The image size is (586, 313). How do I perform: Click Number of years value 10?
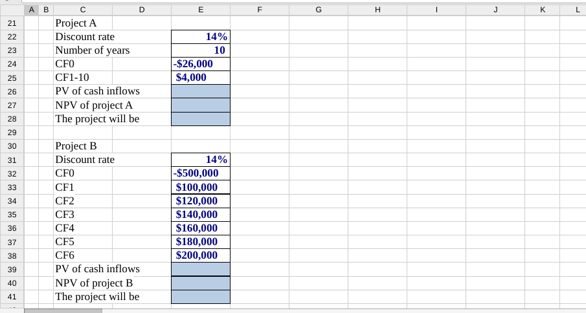201,50
